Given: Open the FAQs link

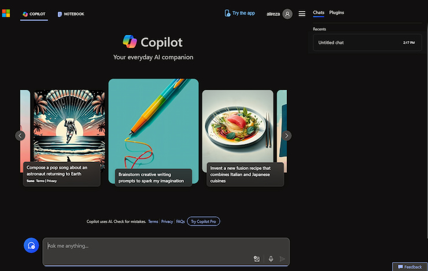Looking at the screenshot, I should pos(180,221).
